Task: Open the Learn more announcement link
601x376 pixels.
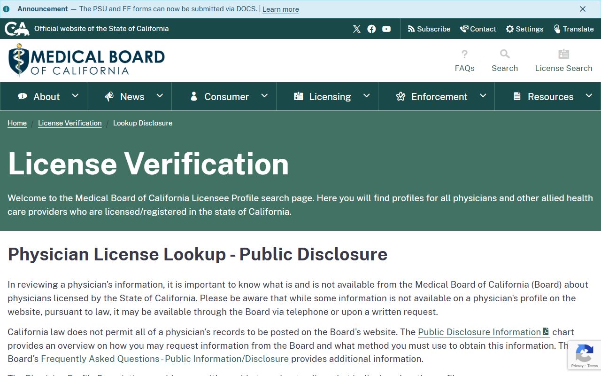Action: click(x=281, y=9)
